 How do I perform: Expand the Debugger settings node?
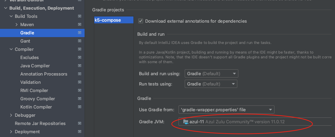pos(11,115)
